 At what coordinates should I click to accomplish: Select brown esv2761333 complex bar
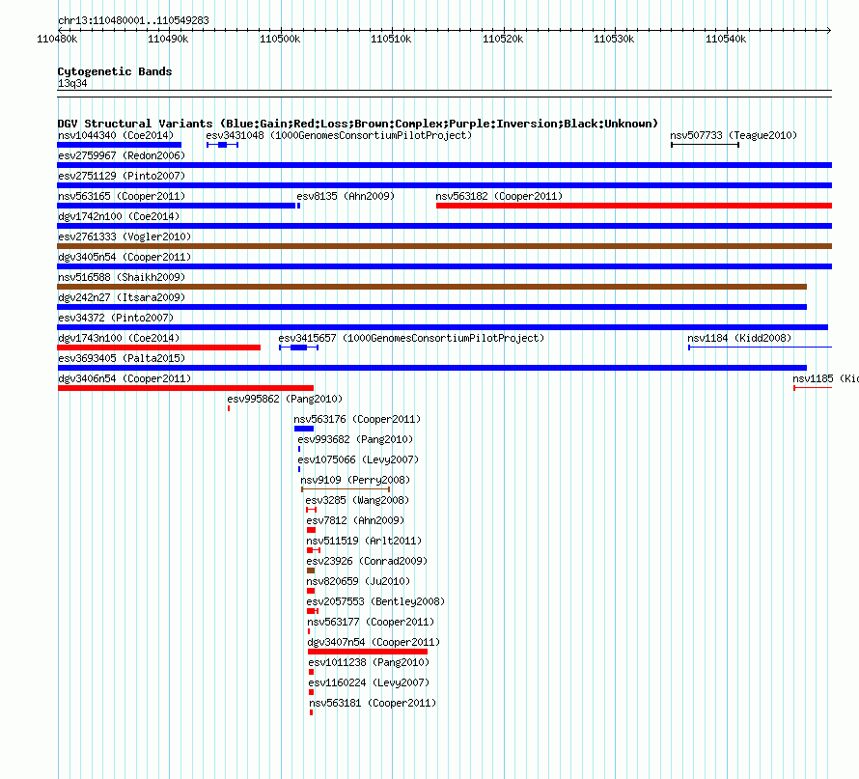444,246
